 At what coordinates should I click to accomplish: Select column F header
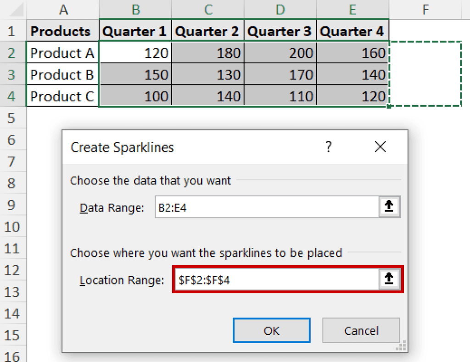425,9
